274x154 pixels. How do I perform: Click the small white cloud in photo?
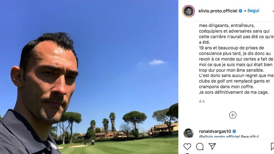[x=157, y=62]
